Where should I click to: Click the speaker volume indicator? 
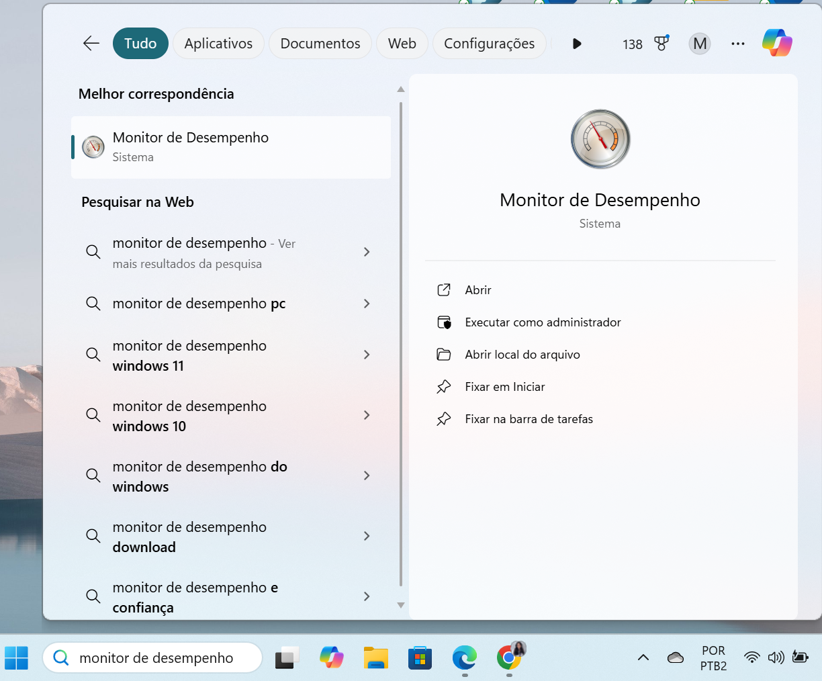coord(776,658)
